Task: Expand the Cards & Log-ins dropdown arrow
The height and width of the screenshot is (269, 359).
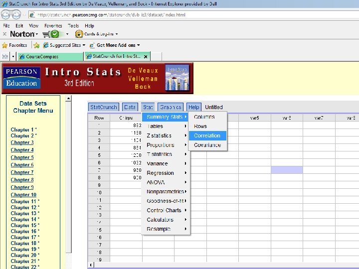Action: [117, 34]
